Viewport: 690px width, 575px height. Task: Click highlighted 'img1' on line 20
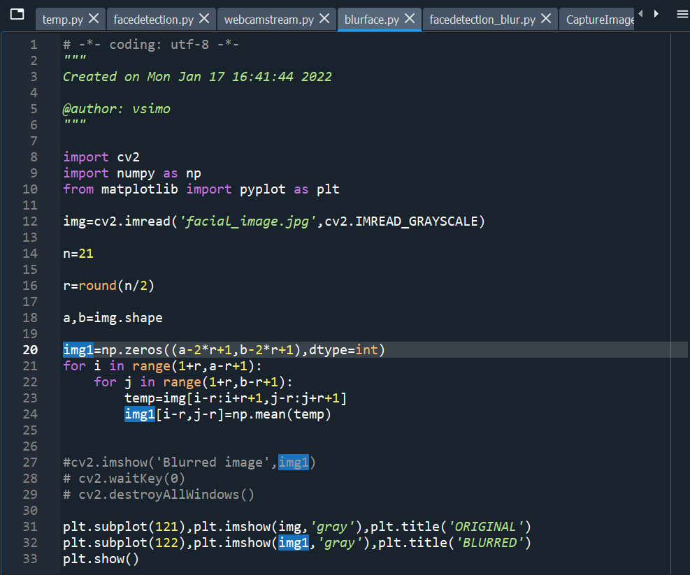tap(78, 350)
